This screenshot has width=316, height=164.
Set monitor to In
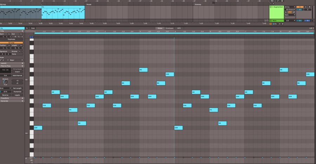coord(286,12)
